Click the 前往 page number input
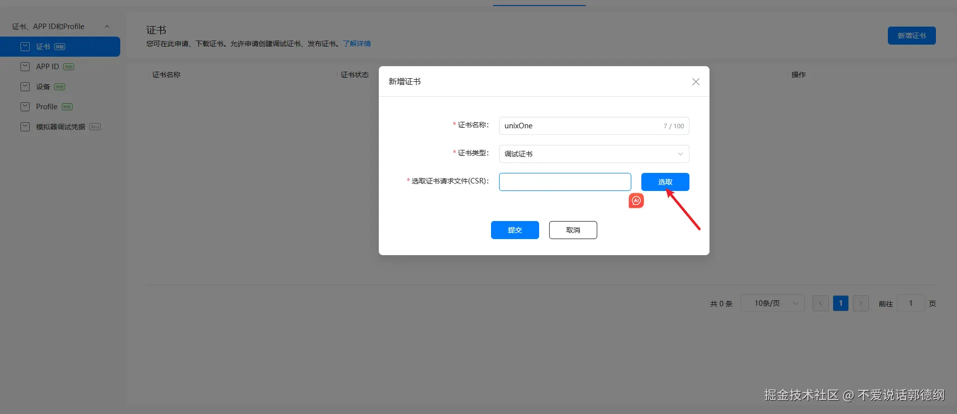 (910, 303)
